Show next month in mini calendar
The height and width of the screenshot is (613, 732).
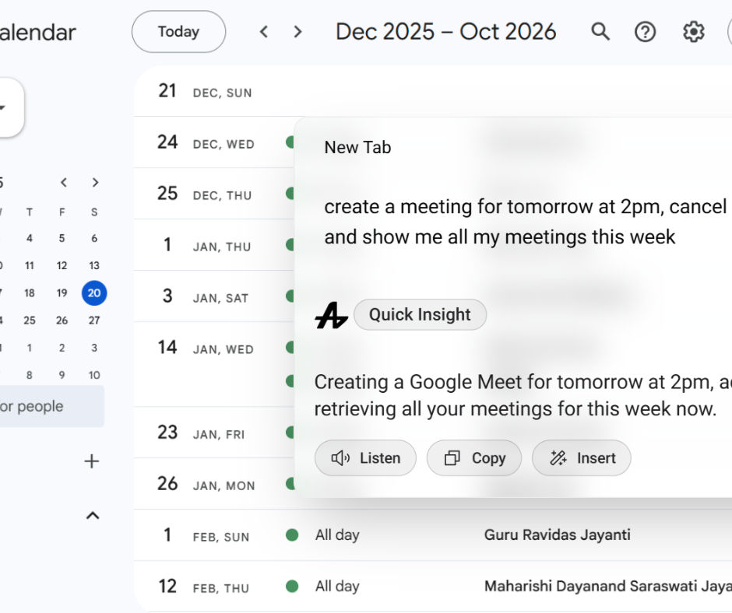tap(95, 183)
